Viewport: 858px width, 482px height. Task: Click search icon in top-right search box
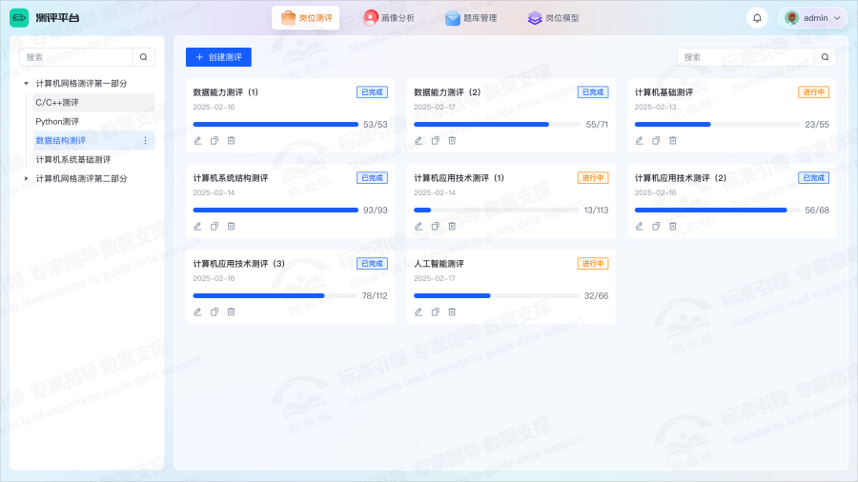pyautogui.click(x=825, y=57)
